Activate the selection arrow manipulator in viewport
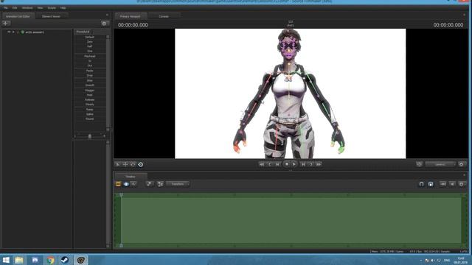The height and width of the screenshot is (265, 472). click(x=118, y=164)
